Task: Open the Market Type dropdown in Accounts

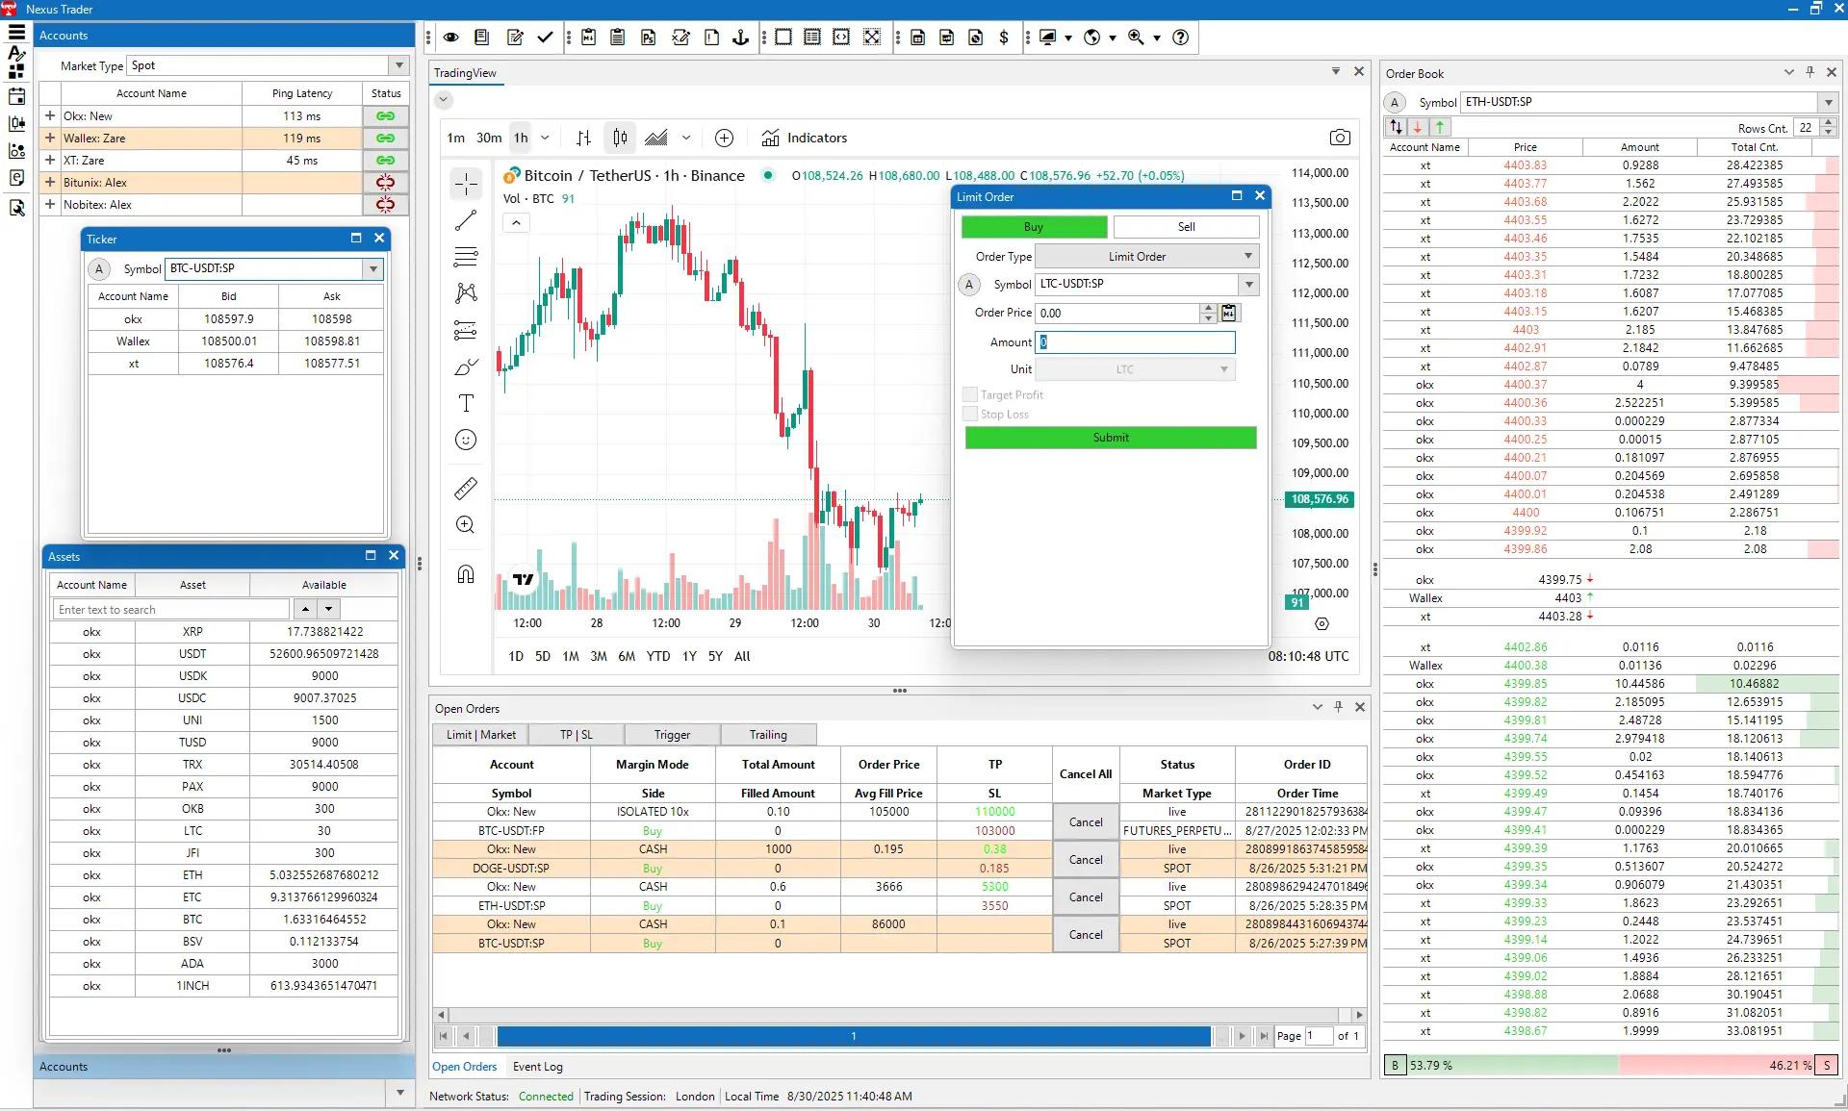Action: pos(398,65)
